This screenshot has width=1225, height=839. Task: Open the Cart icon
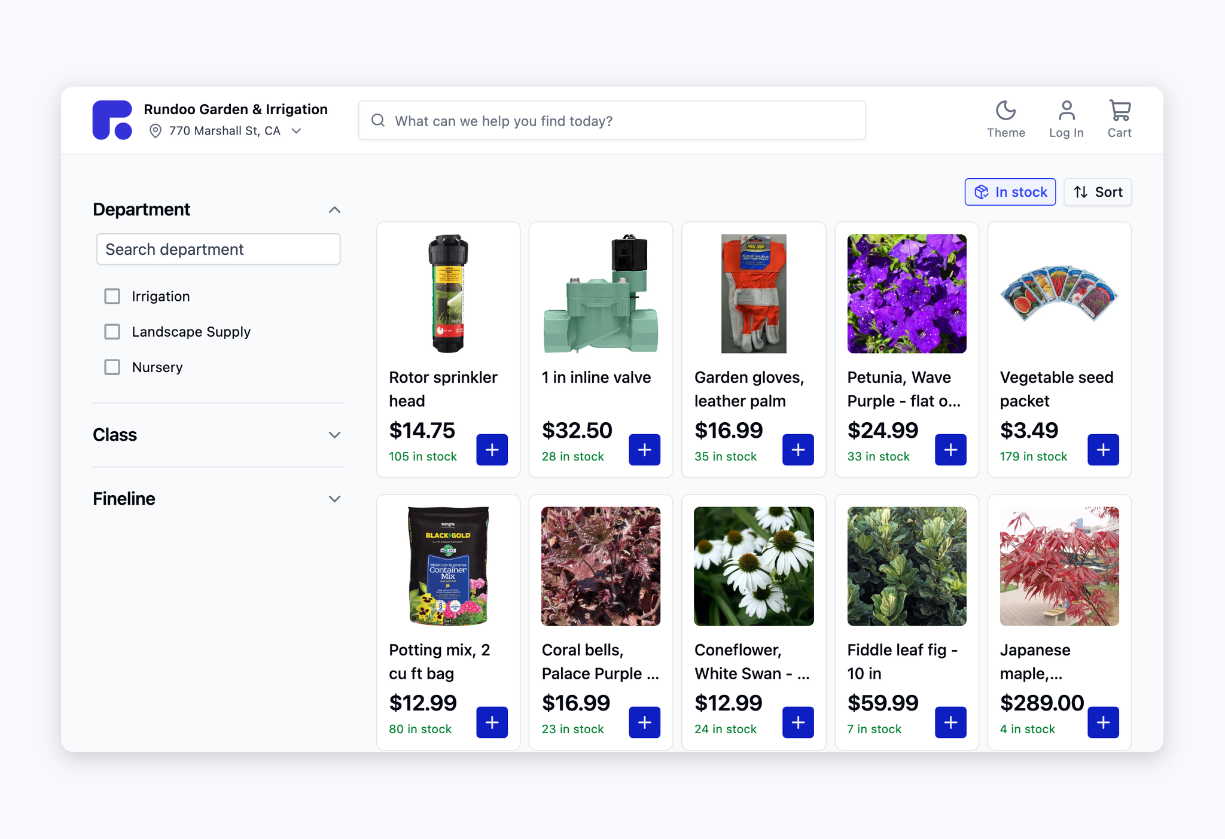(x=1120, y=111)
